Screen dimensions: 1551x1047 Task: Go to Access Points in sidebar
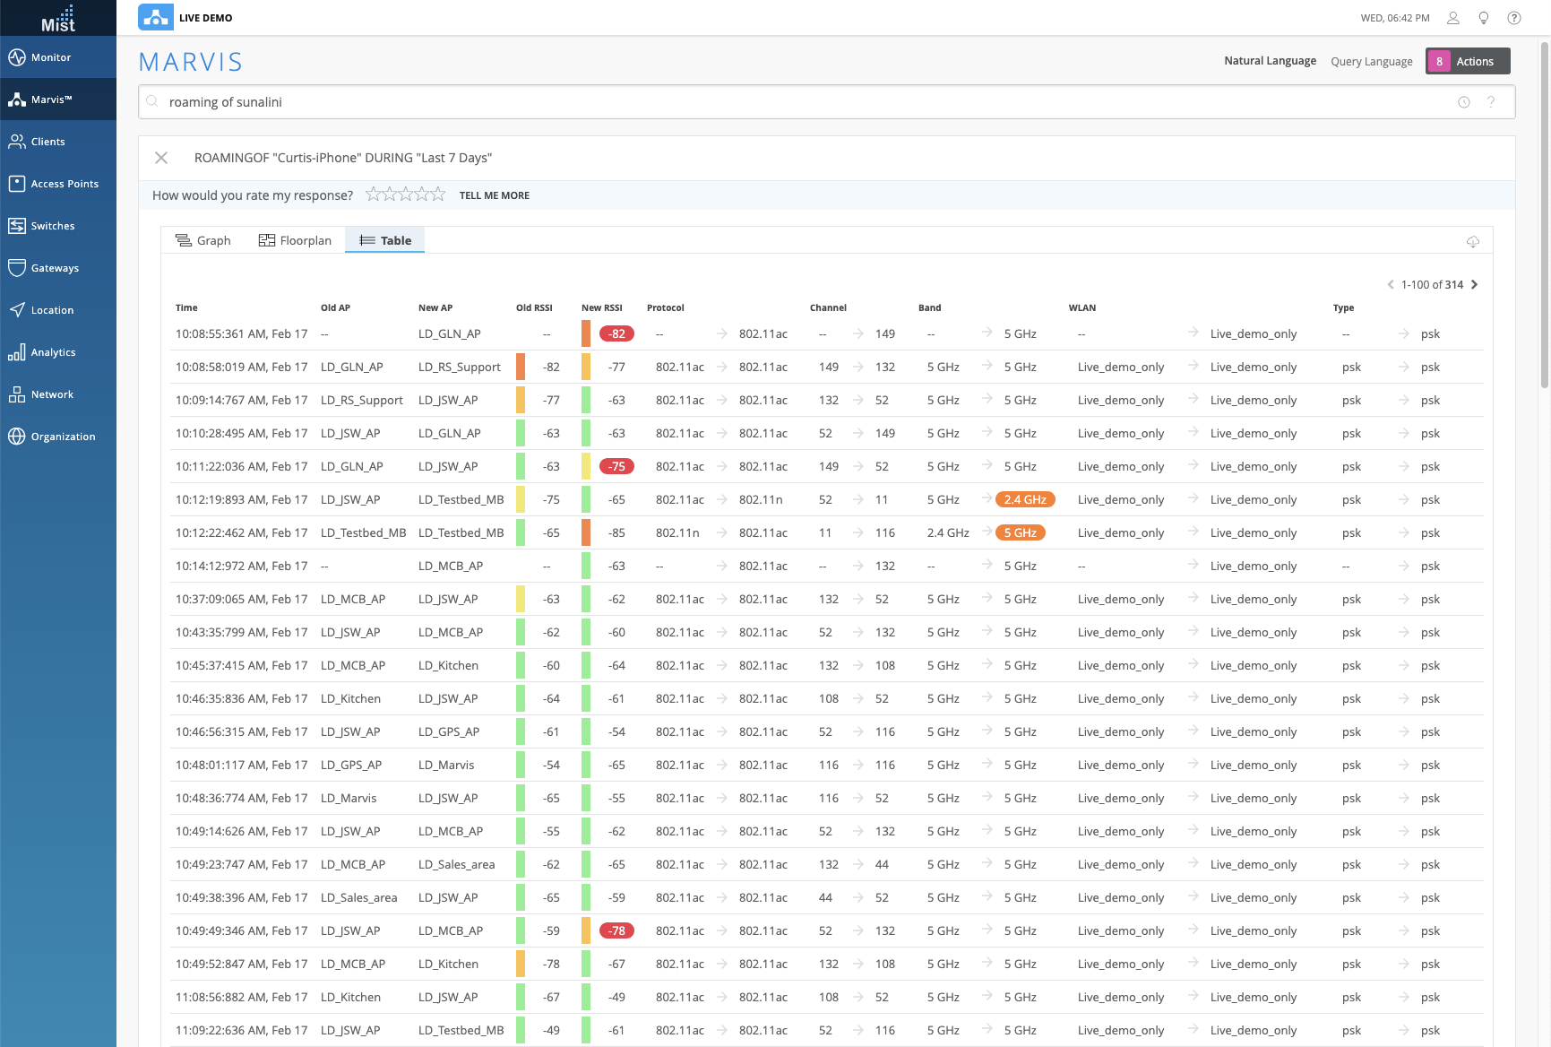(x=65, y=184)
